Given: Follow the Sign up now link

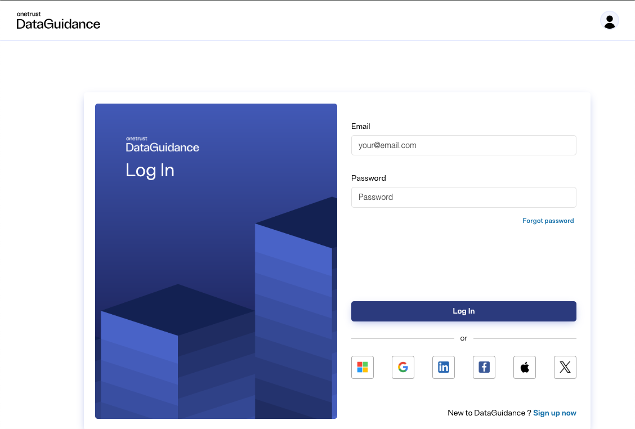Looking at the screenshot, I should tap(554, 413).
